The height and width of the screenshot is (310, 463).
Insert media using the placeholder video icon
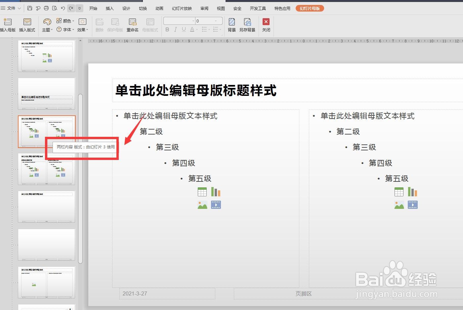[216, 205]
